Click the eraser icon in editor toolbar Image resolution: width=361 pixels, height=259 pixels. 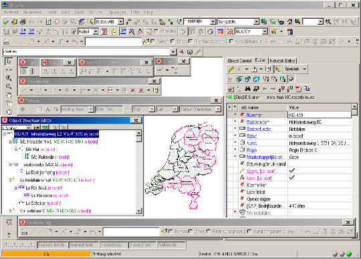point(291,79)
